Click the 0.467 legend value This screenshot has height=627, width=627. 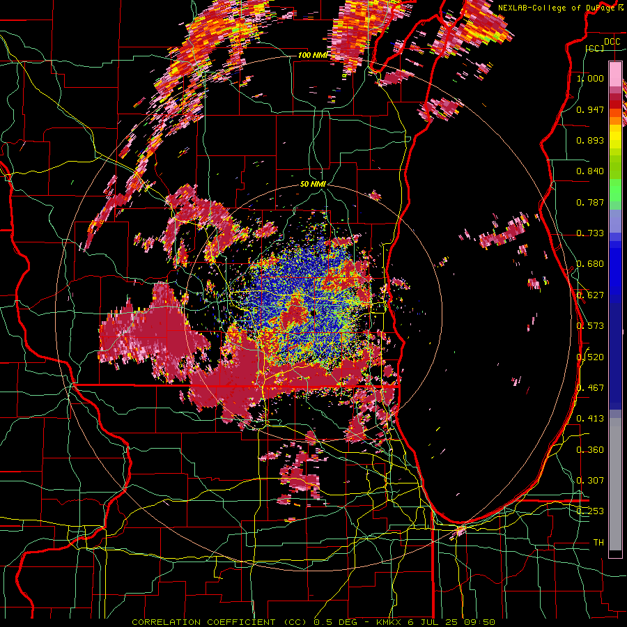[590, 388]
